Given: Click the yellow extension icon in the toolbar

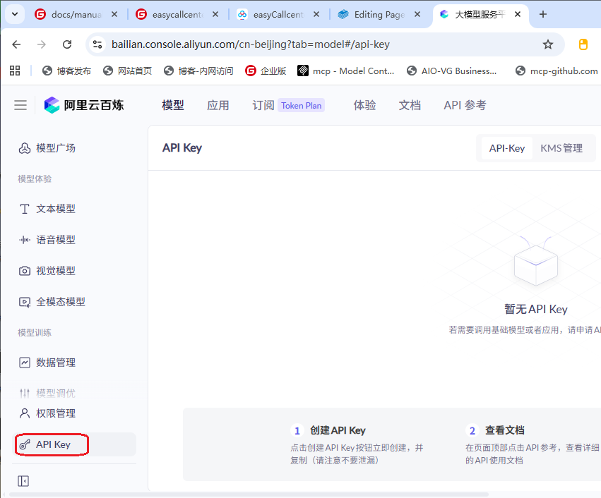Looking at the screenshot, I should (x=583, y=44).
